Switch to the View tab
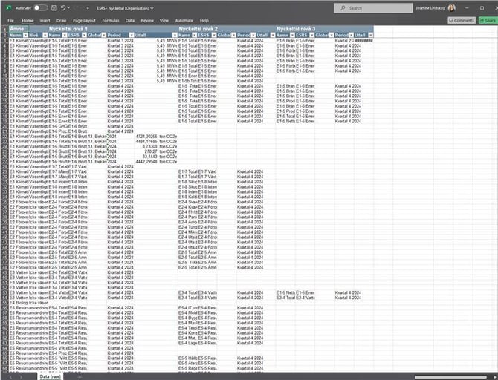Image resolution: width=498 pixels, height=380 pixels. point(164,21)
